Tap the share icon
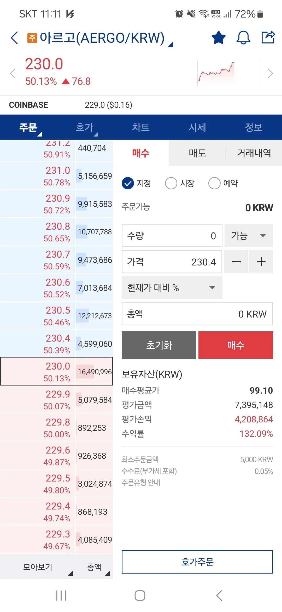 (x=268, y=37)
